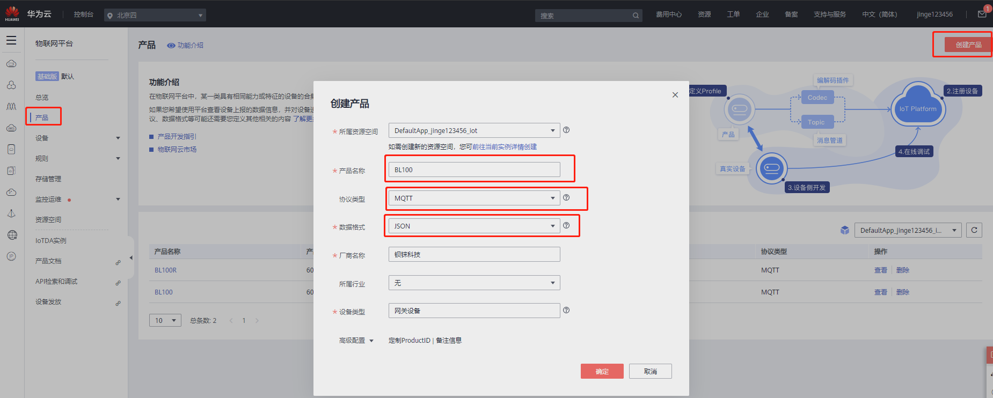Open 工单 in the top bar
Viewport: 993px width, 398px height.
click(x=733, y=14)
